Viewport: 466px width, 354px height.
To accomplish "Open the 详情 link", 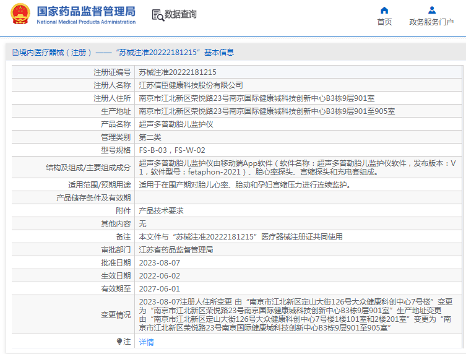I will 146,342.
